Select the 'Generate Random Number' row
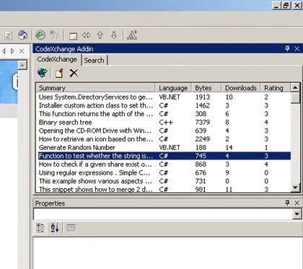 164,147
